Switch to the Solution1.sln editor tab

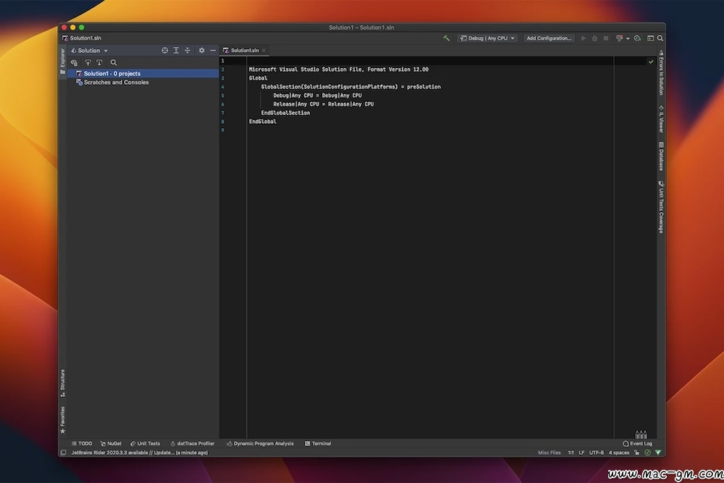click(244, 51)
